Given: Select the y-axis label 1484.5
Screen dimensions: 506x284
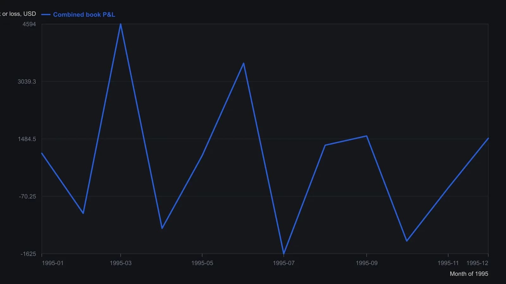Looking at the screenshot, I should click(x=27, y=139).
